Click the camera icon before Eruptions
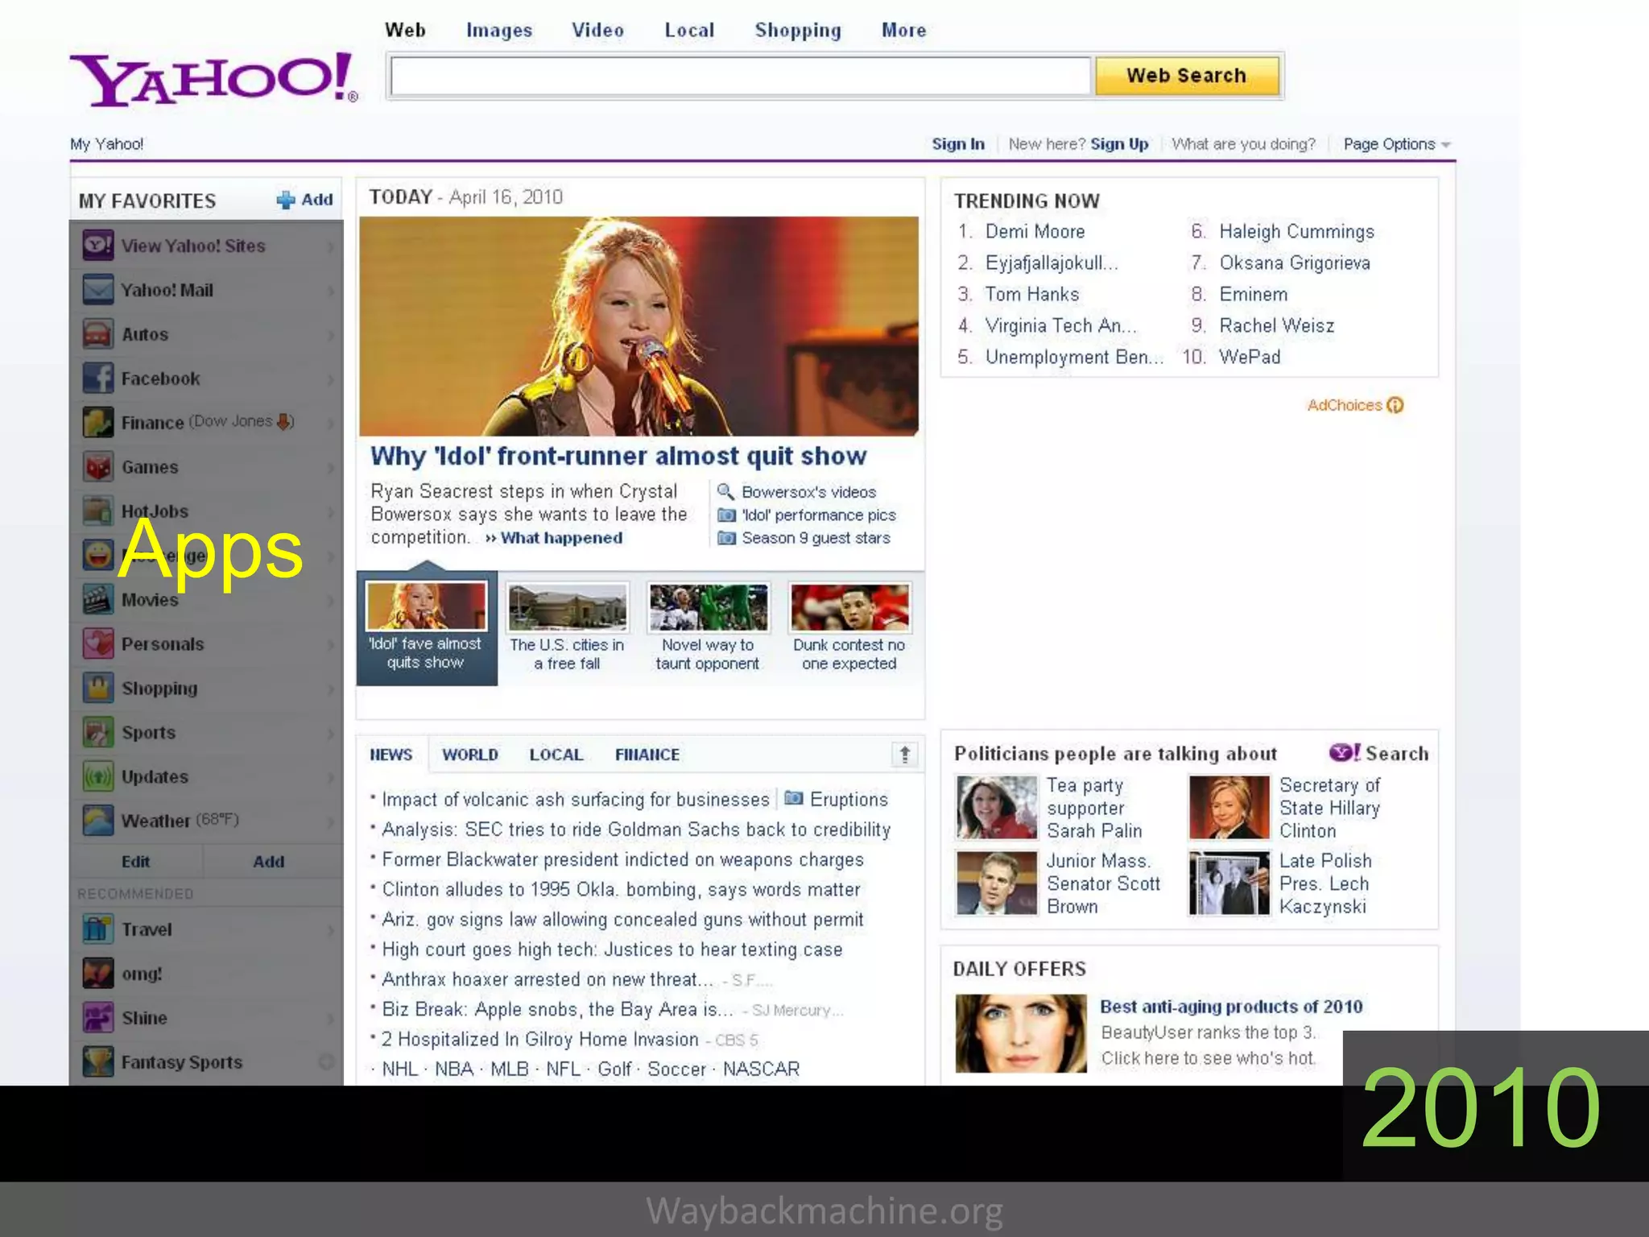 794,798
